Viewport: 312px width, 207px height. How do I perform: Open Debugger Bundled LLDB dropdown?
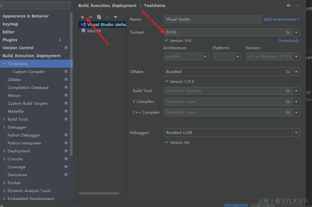(296, 133)
